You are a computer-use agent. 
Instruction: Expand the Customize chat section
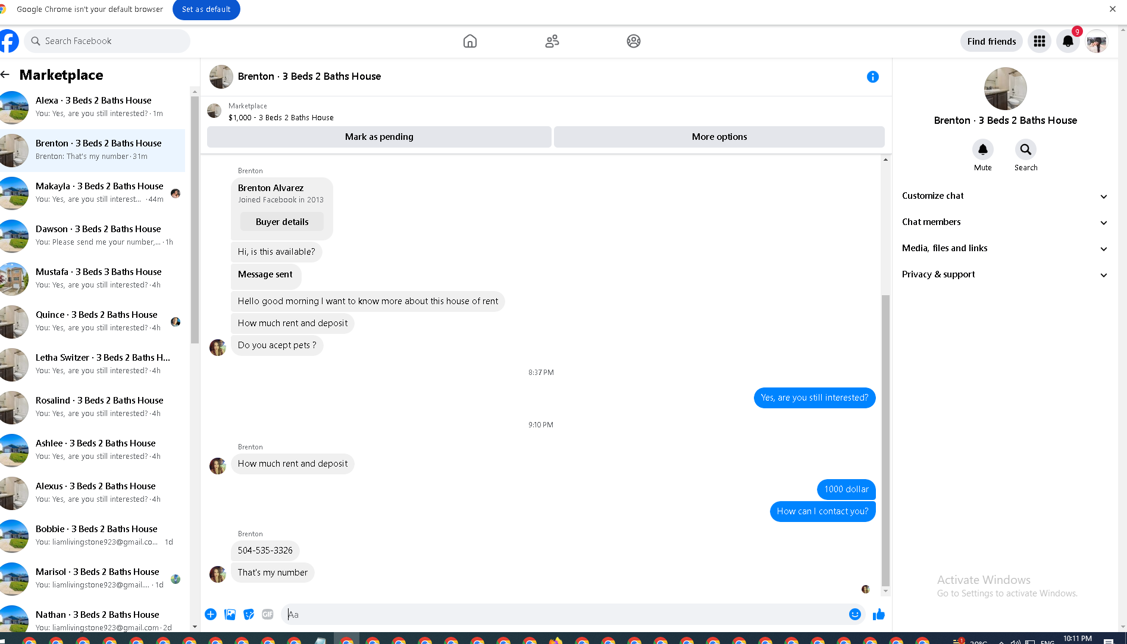[1005, 196]
